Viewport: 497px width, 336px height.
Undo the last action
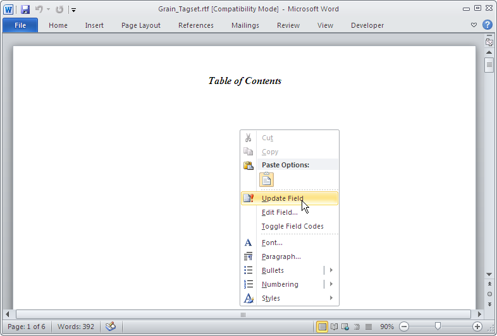[x=39, y=9]
